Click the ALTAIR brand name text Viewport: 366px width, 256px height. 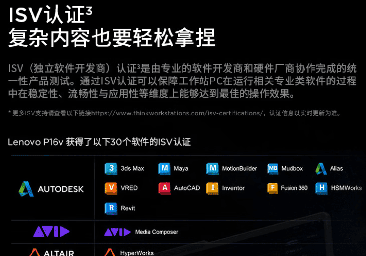tap(59, 253)
